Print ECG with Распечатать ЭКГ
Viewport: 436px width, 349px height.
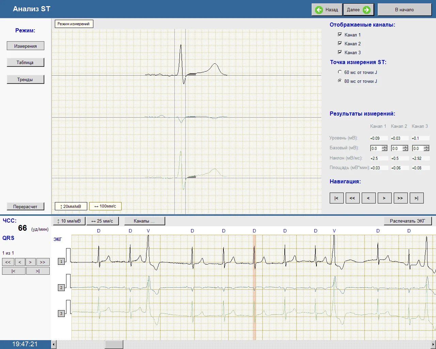(x=408, y=221)
